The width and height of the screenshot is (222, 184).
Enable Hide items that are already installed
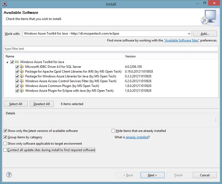pyautogui.click(x=114, y=131)
